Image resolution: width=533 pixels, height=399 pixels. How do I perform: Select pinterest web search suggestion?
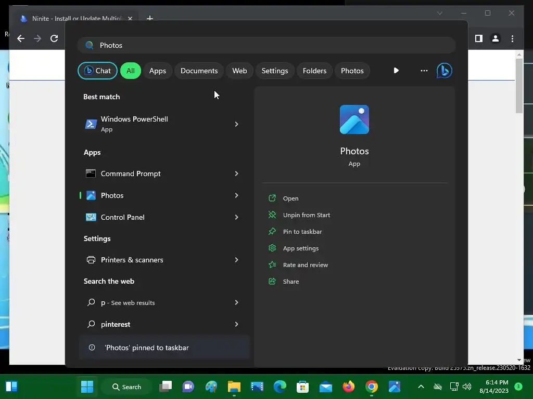(164, 324)
